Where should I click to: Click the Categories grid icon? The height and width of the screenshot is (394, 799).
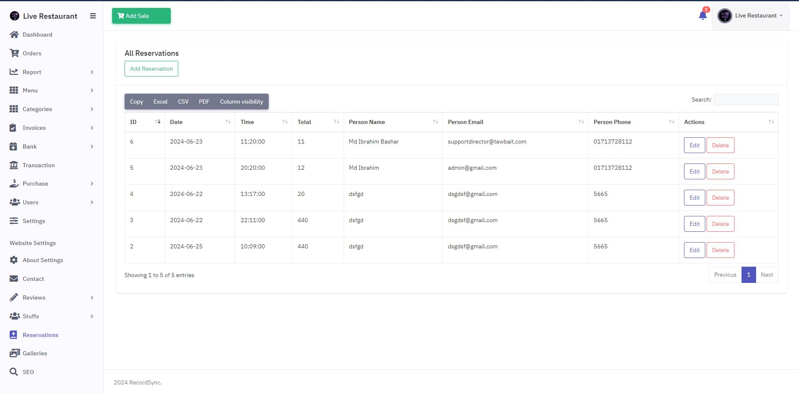[14, 109]
